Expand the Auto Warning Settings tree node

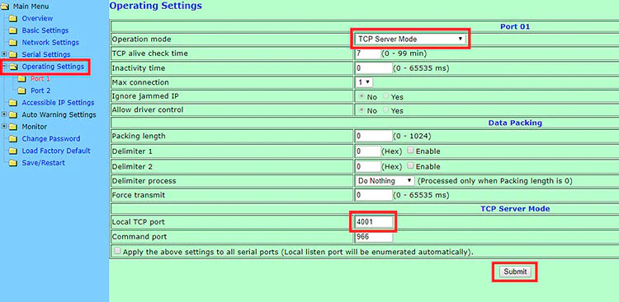(x=4, y=114)
